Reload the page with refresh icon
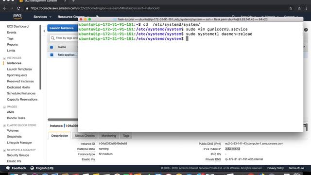Image resolution: width=311 pixels, height=175 pixels. (18, 8)
